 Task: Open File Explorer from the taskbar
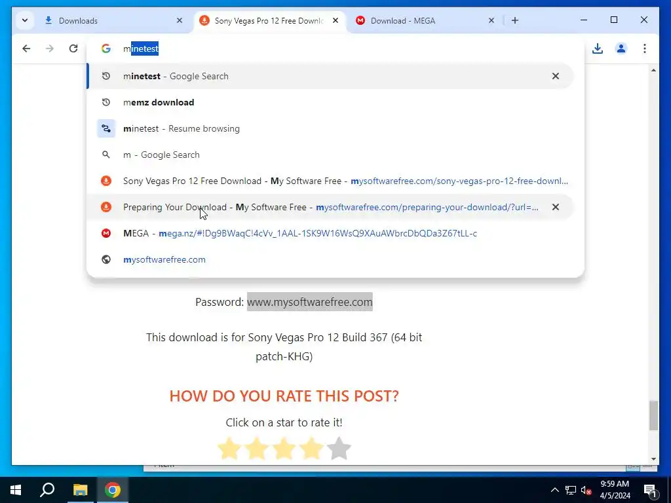[80, 490]
